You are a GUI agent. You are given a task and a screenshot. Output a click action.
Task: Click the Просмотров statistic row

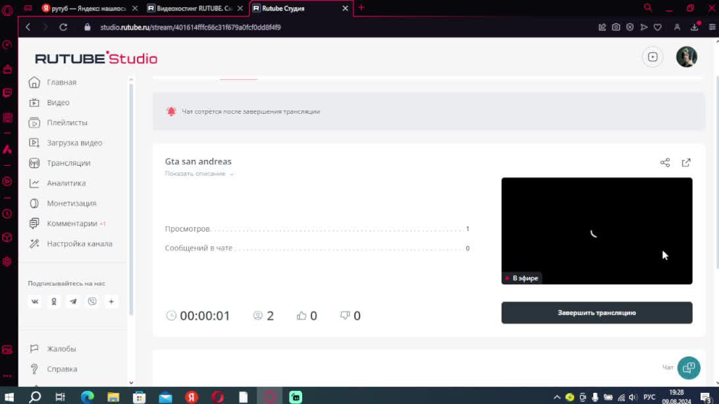coord(317,228)
